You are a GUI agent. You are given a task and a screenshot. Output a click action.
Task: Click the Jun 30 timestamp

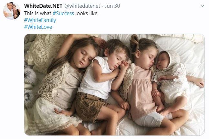coord(112,6)
